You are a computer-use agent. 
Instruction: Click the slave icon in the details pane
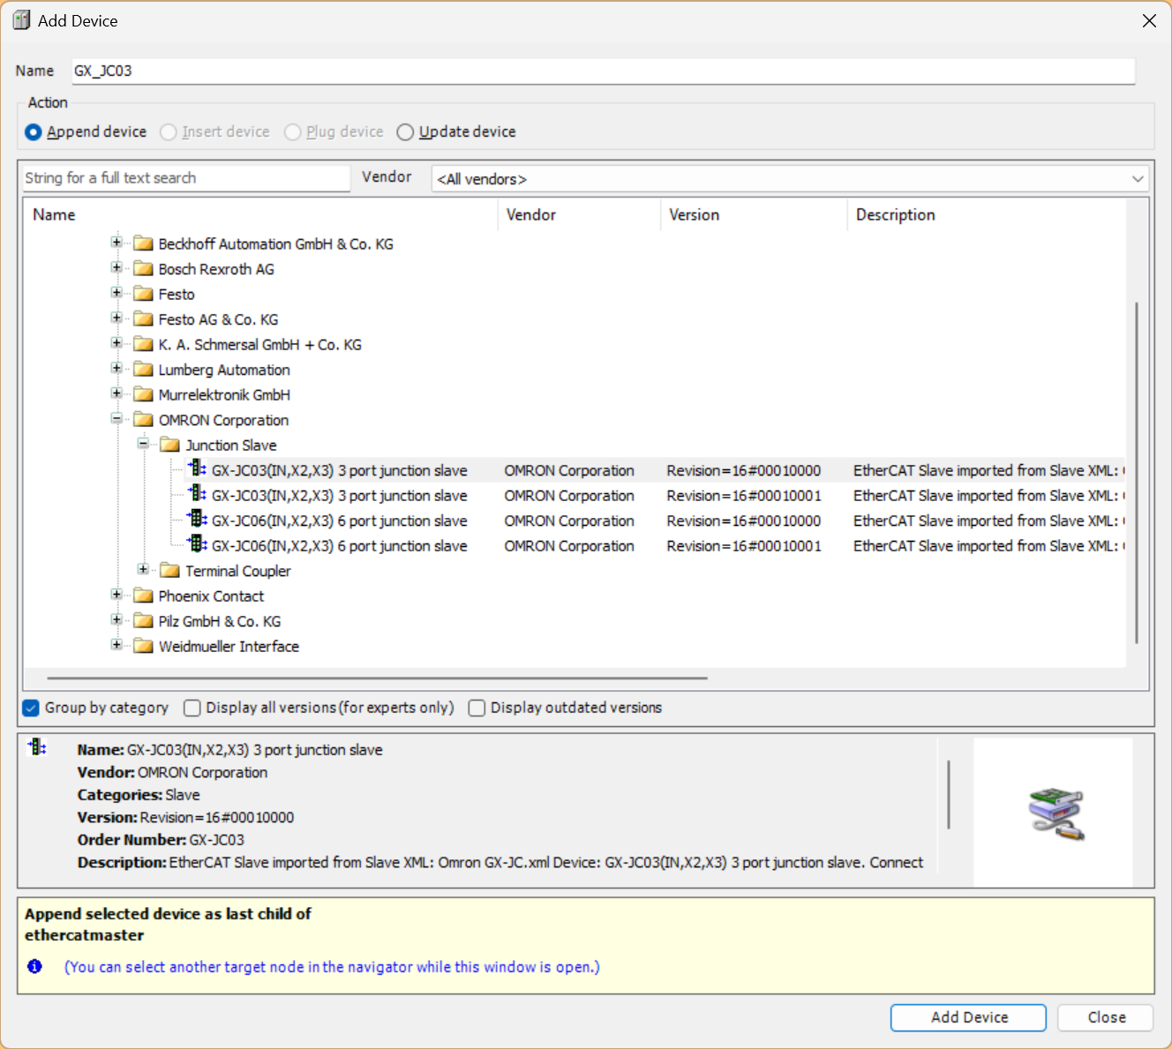point(37,747)
